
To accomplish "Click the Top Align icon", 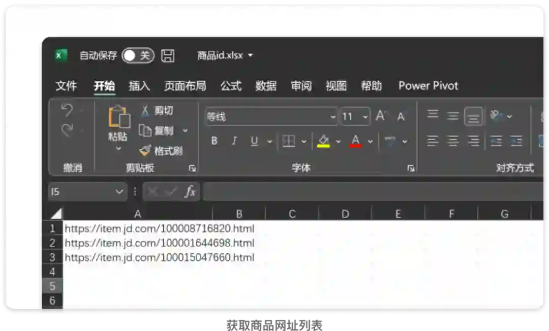I will pos(433,114).
